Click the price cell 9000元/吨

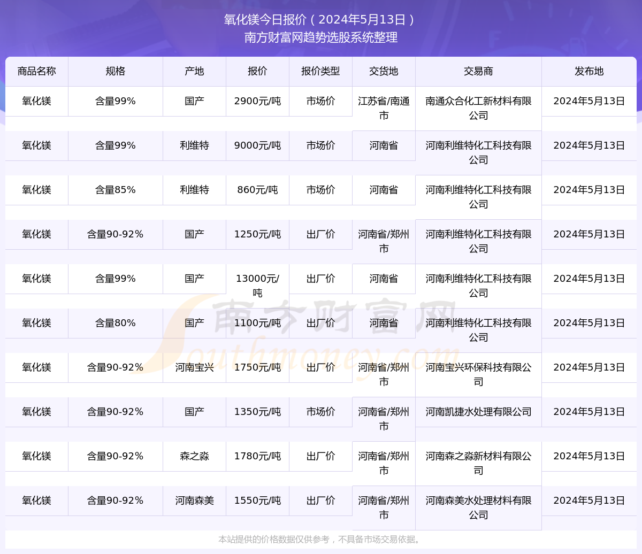tap(257, 145)
